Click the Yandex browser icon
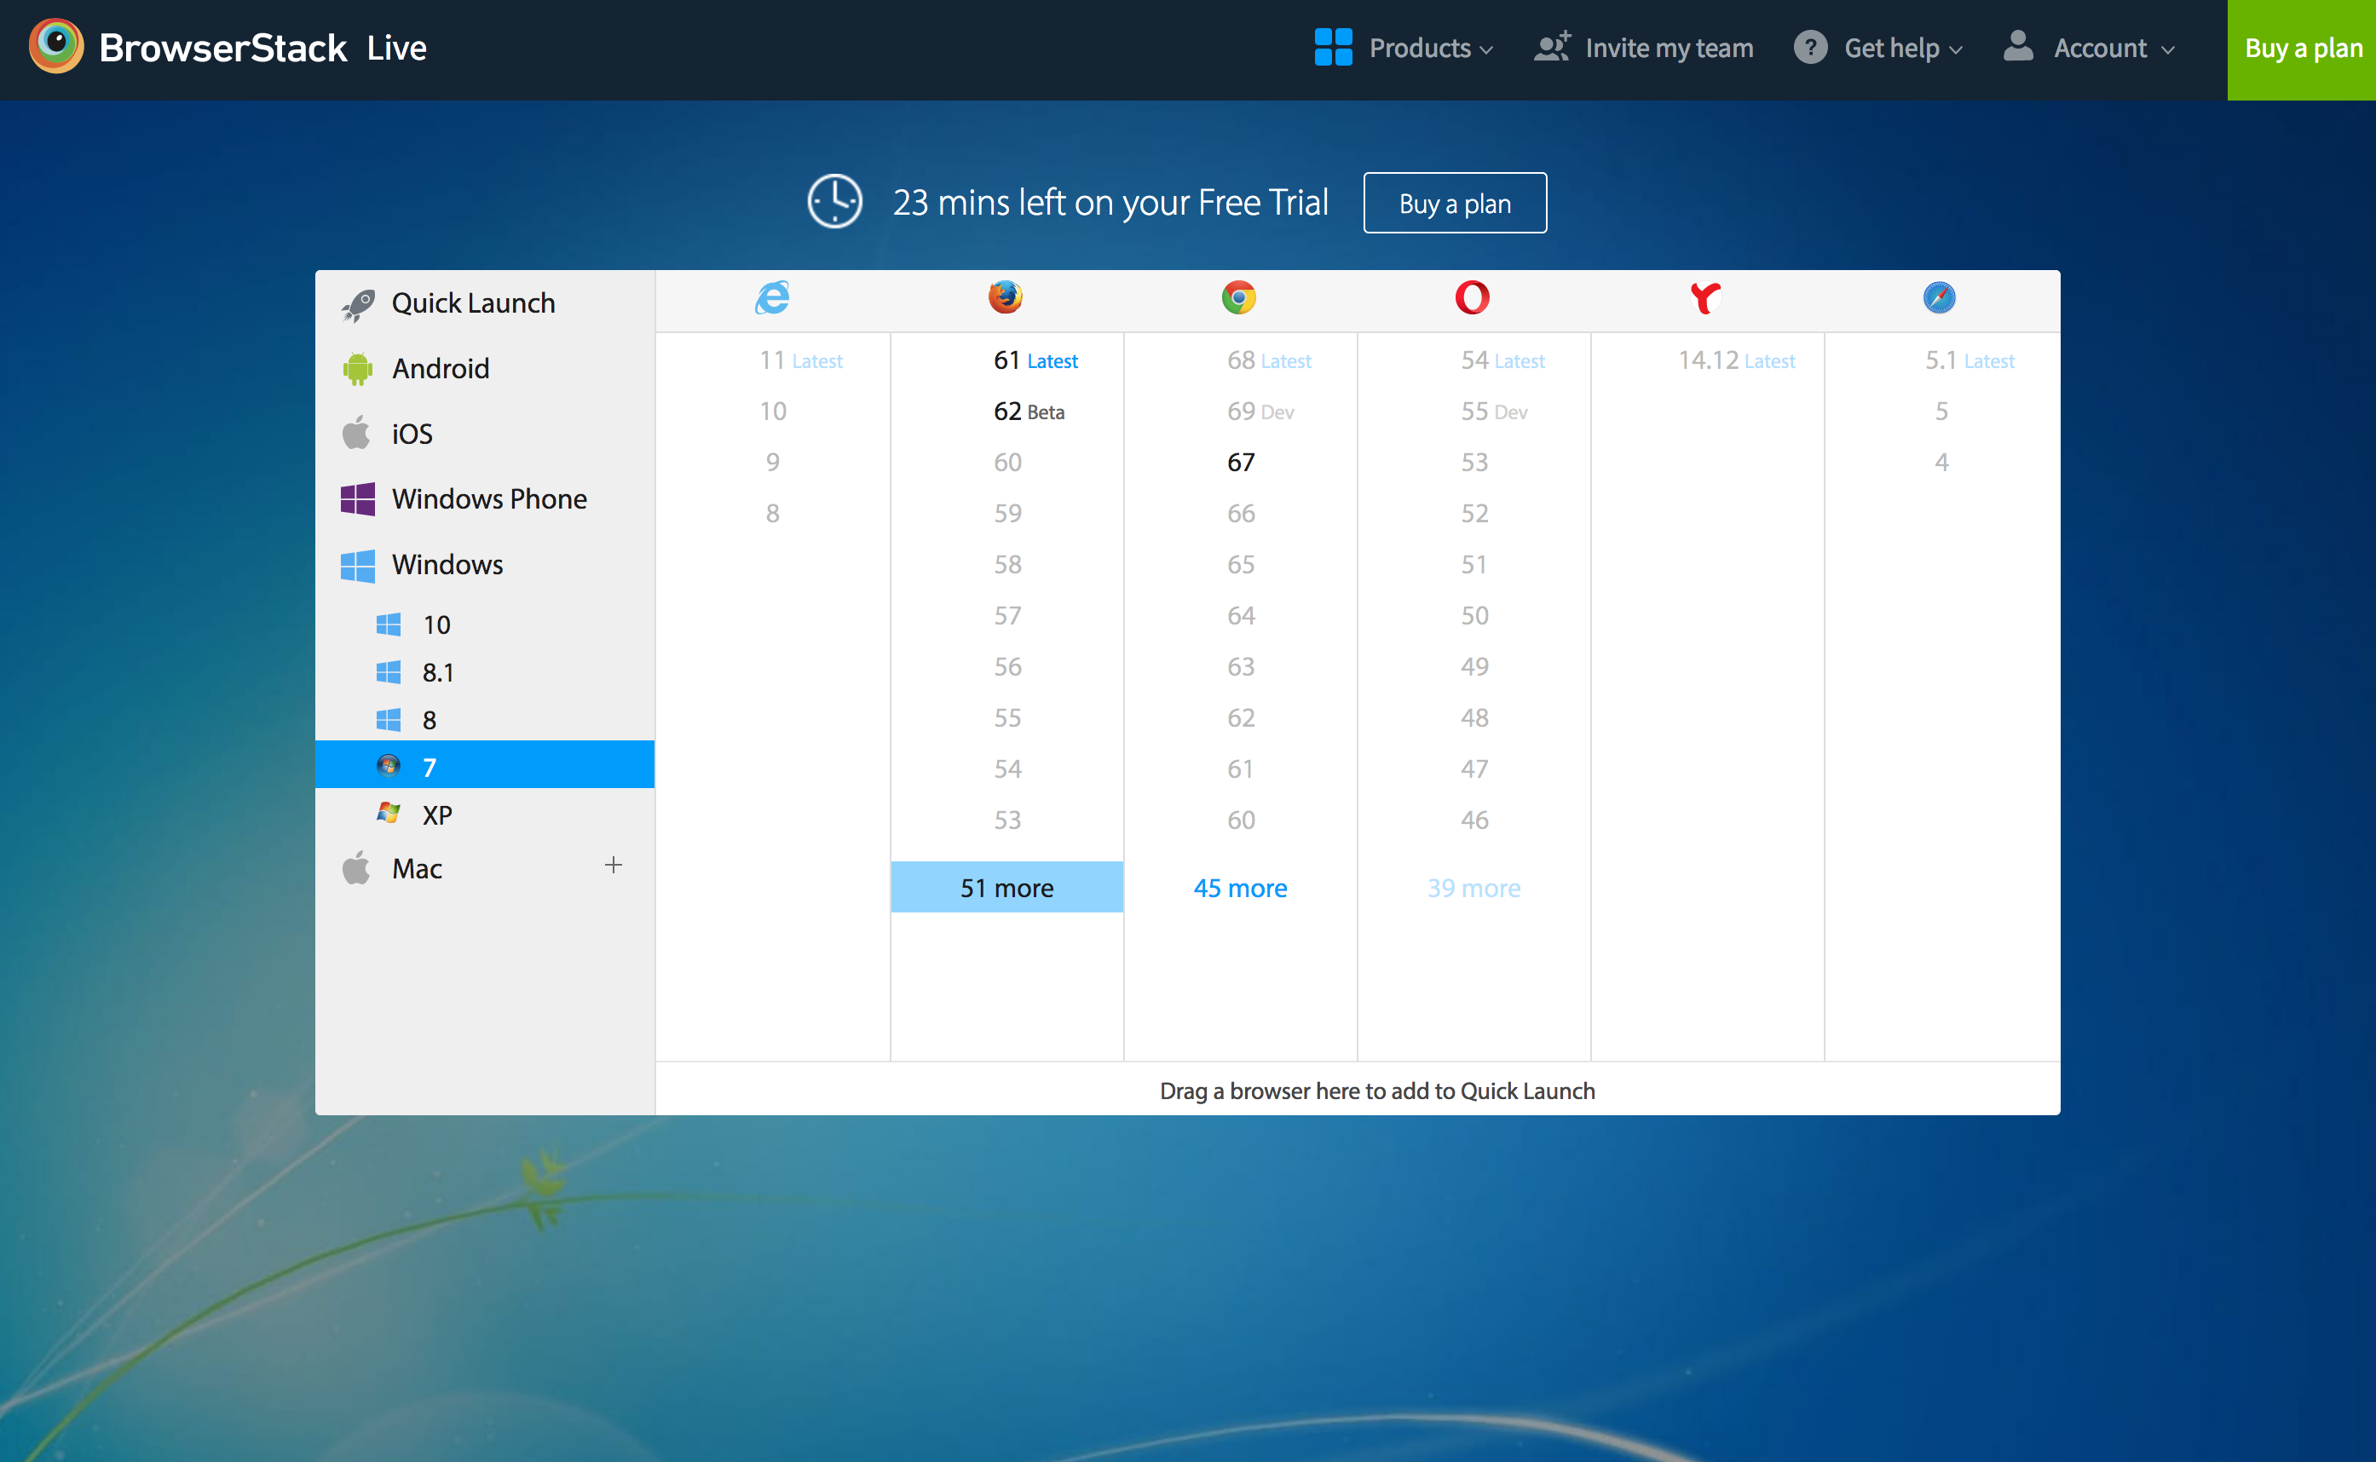Screen dimensions: 2376x1462 coord(1706,298)
